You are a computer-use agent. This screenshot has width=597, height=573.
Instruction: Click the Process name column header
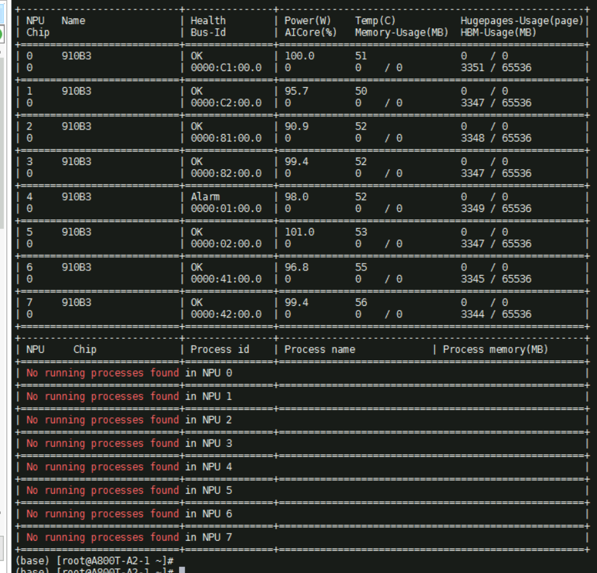pyautogui.click(x=320, y=350)
